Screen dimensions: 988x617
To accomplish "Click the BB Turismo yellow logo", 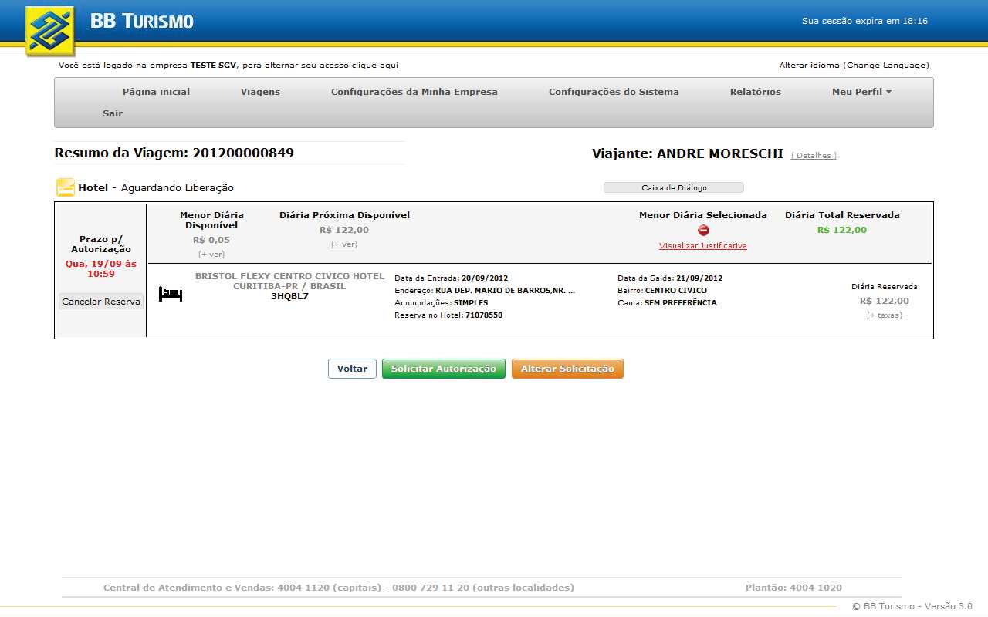I will coord(50,31).
